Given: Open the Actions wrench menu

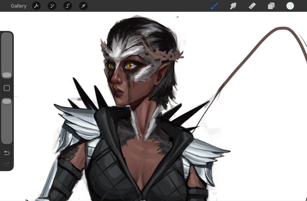Looking at the screenshot, I should point(36,6).
